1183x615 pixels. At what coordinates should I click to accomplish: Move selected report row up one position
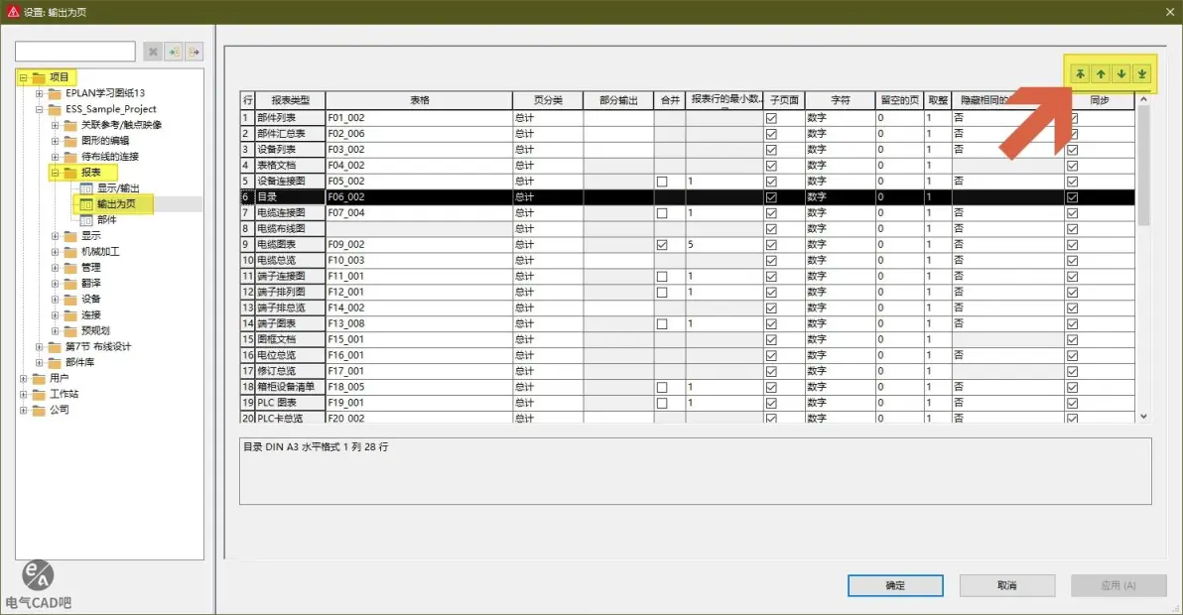pyautogui.click(x=1101, y=73)
